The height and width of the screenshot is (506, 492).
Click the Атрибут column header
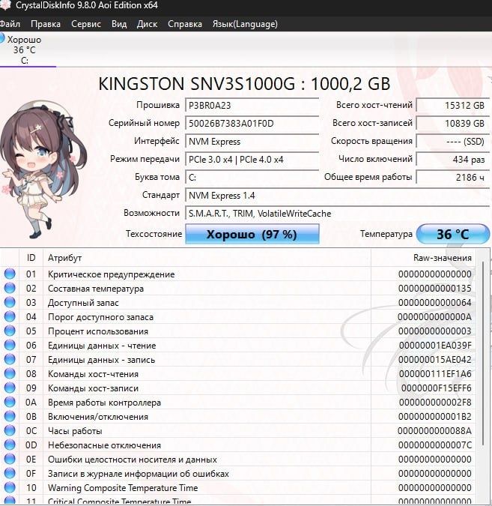coord(207,258)
